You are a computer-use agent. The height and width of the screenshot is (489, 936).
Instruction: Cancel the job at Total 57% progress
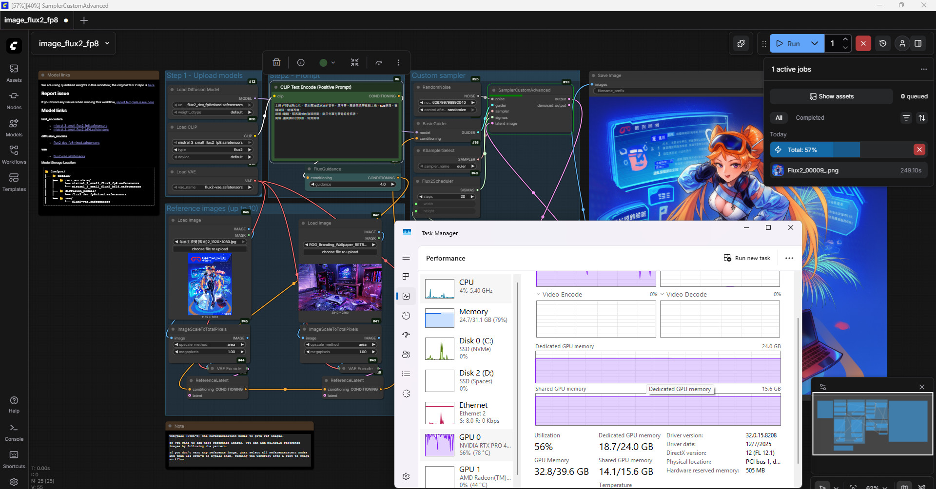click(x=919, y=150)
